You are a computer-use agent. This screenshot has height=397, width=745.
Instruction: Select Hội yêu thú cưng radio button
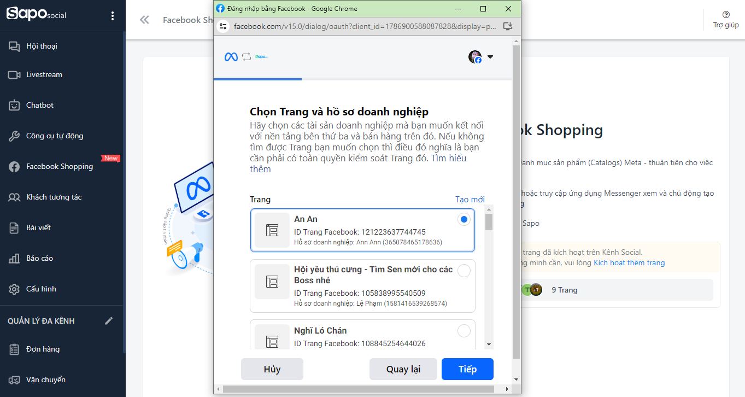click(x=464, y=271)
